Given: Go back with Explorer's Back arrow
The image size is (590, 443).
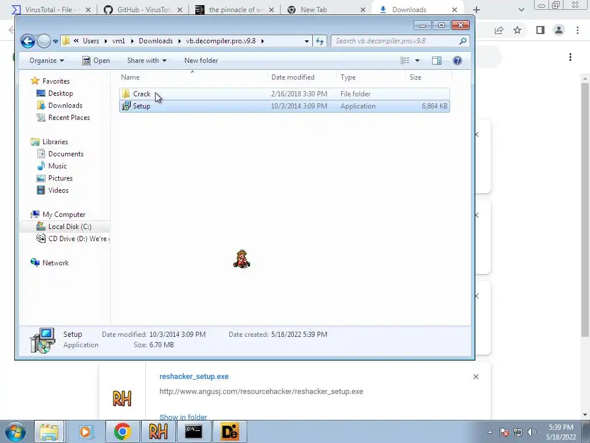Looking at the screenshot, I should coord(28,41).
